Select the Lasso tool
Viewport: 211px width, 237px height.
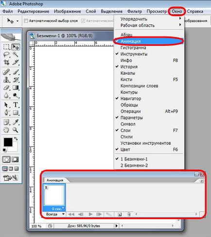pyautogui.click(x=6, y=55)
